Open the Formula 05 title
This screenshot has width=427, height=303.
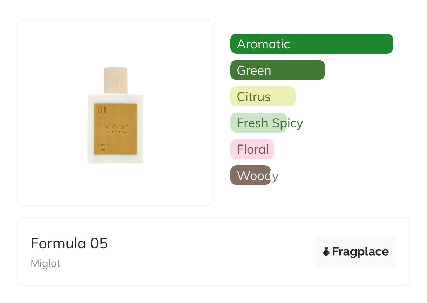click(x=69, y=243)
